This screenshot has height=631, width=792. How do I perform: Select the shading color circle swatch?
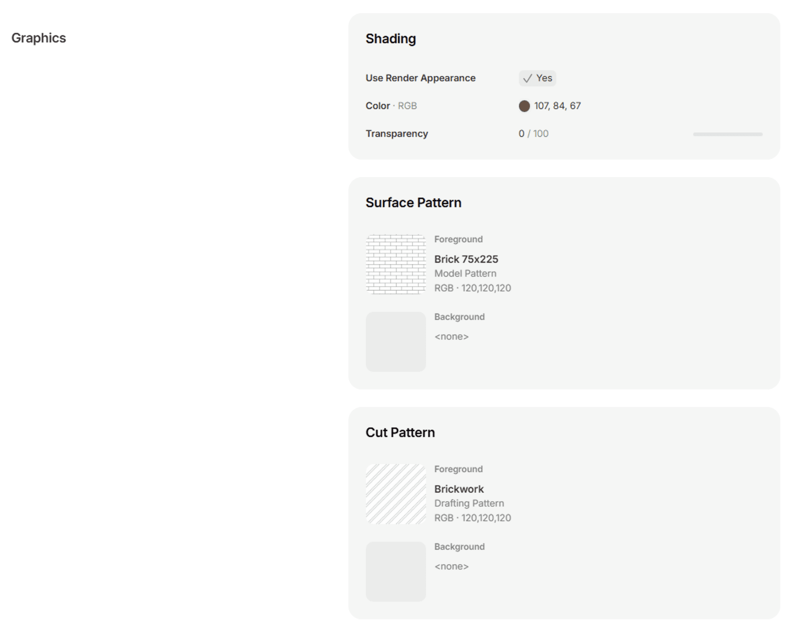point(524,106)
